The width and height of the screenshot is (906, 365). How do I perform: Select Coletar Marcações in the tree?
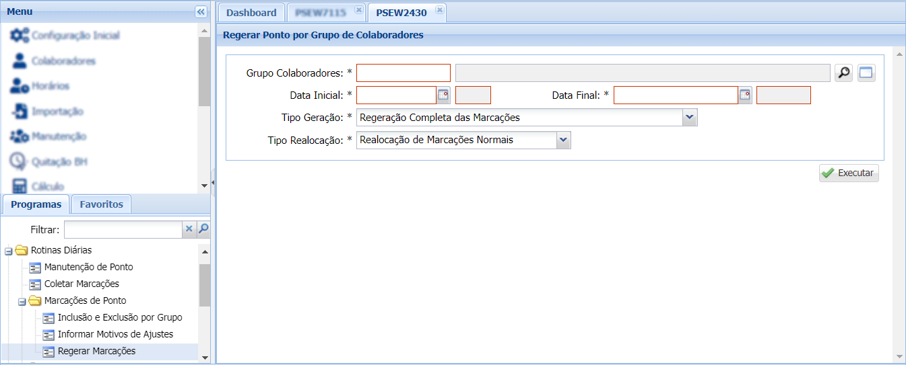(x=82, y=284)
